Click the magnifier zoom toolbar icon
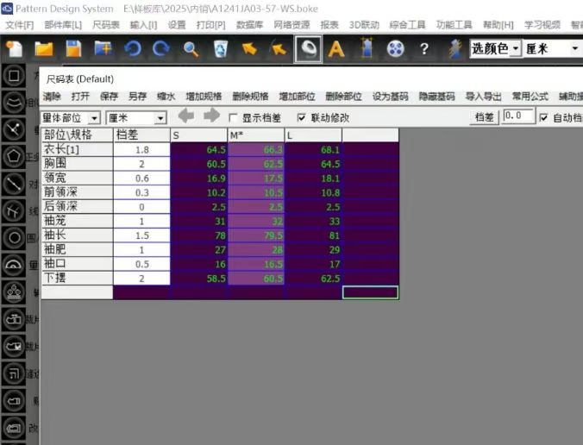The width and height of the screenshot is (583, 445). click(x=191, y=49)
